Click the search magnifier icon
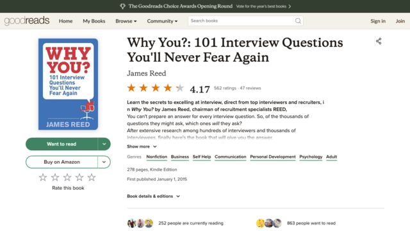The width and height of the screenshot is (410, 231). [298, 21]
